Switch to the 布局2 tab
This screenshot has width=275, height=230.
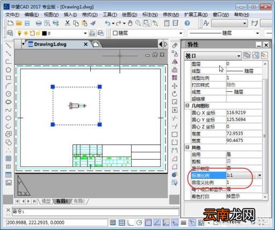click(x=79, y=201)
